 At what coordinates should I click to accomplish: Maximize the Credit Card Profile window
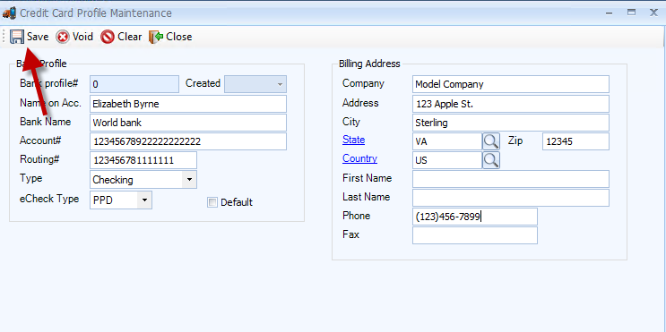[632, 13]
